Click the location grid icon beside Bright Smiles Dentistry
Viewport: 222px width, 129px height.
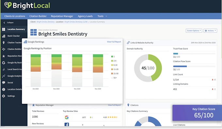34,32
